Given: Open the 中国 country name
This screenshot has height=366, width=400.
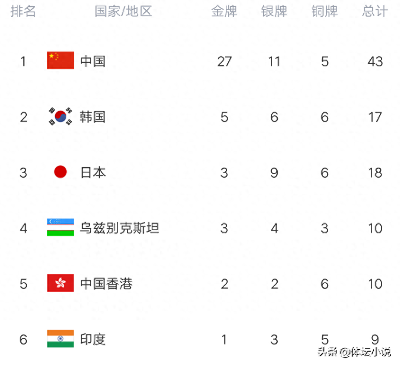Looking at the screenshot, I should 93,62.
